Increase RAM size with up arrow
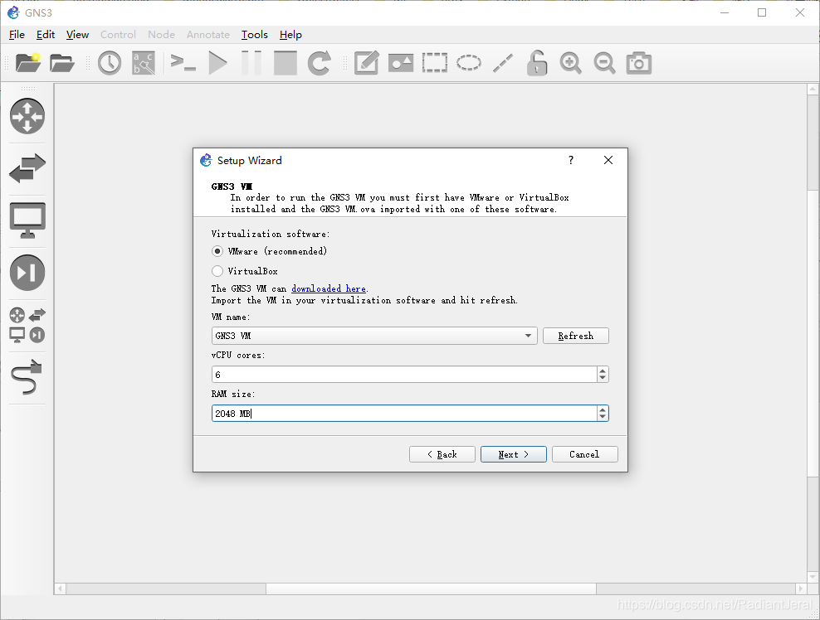 pyautogui.click(x=603, y=409)
